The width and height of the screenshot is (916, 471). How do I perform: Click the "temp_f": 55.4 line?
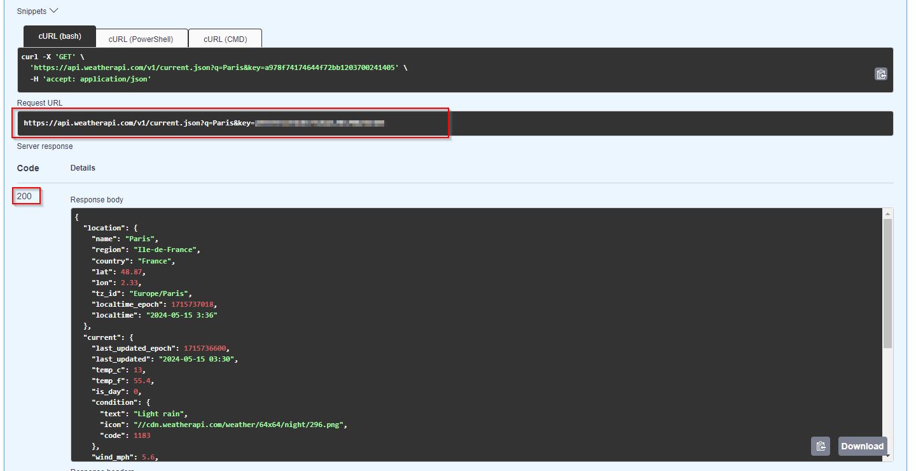[x=123, y=381]
